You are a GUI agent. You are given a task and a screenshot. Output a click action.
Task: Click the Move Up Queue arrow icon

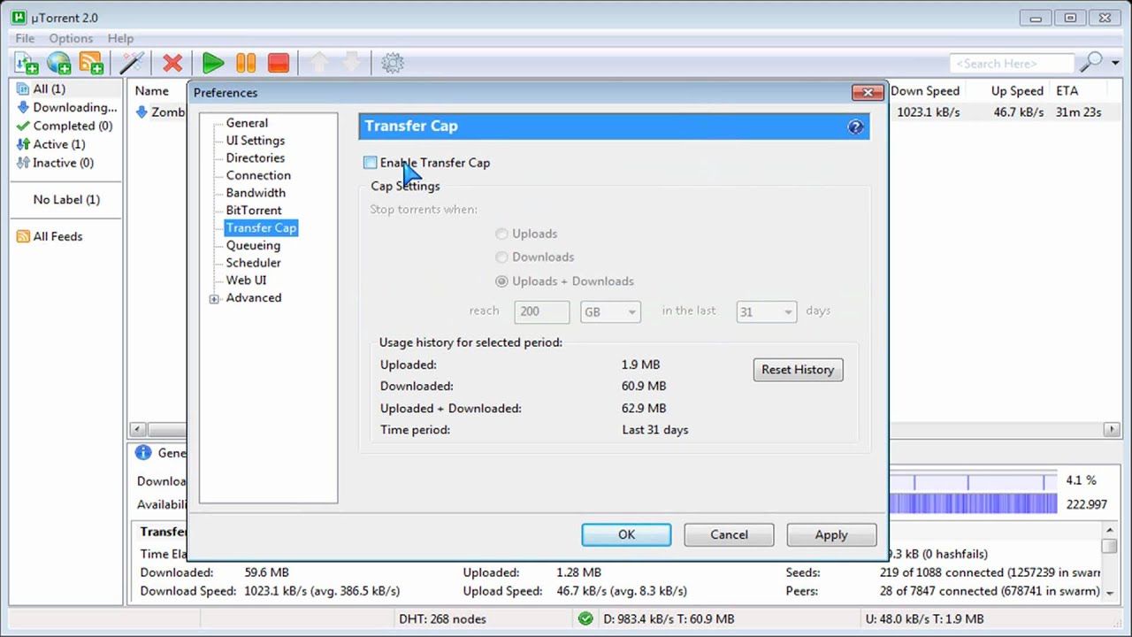click(319, 63)
